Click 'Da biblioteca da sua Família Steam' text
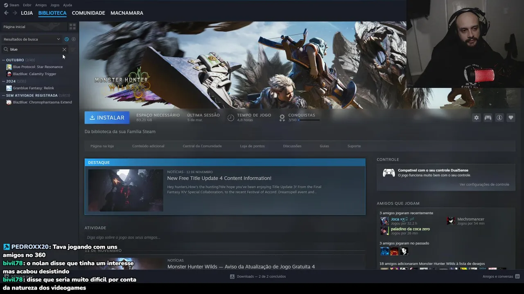524x294 pixels. click(120, 131)
